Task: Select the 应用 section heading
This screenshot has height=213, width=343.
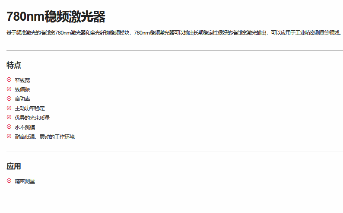Action: 14,166
